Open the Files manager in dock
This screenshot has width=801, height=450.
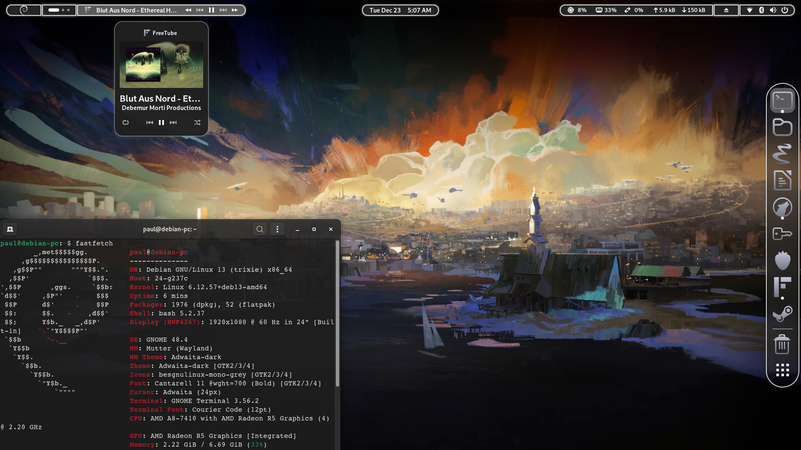tap(782, 127)
